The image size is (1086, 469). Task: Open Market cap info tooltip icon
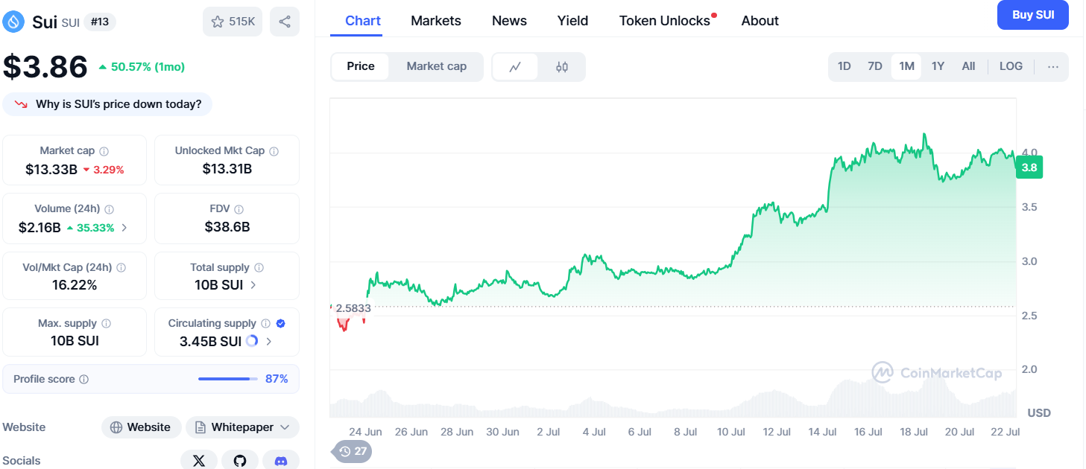(x=104, y=151)
